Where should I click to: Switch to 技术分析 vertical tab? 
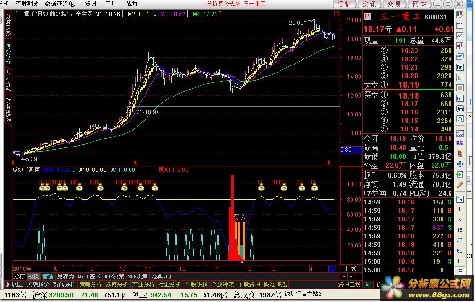8,53
